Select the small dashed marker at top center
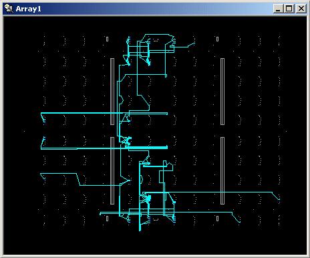The image size is (310, 258). click(156, 40)
